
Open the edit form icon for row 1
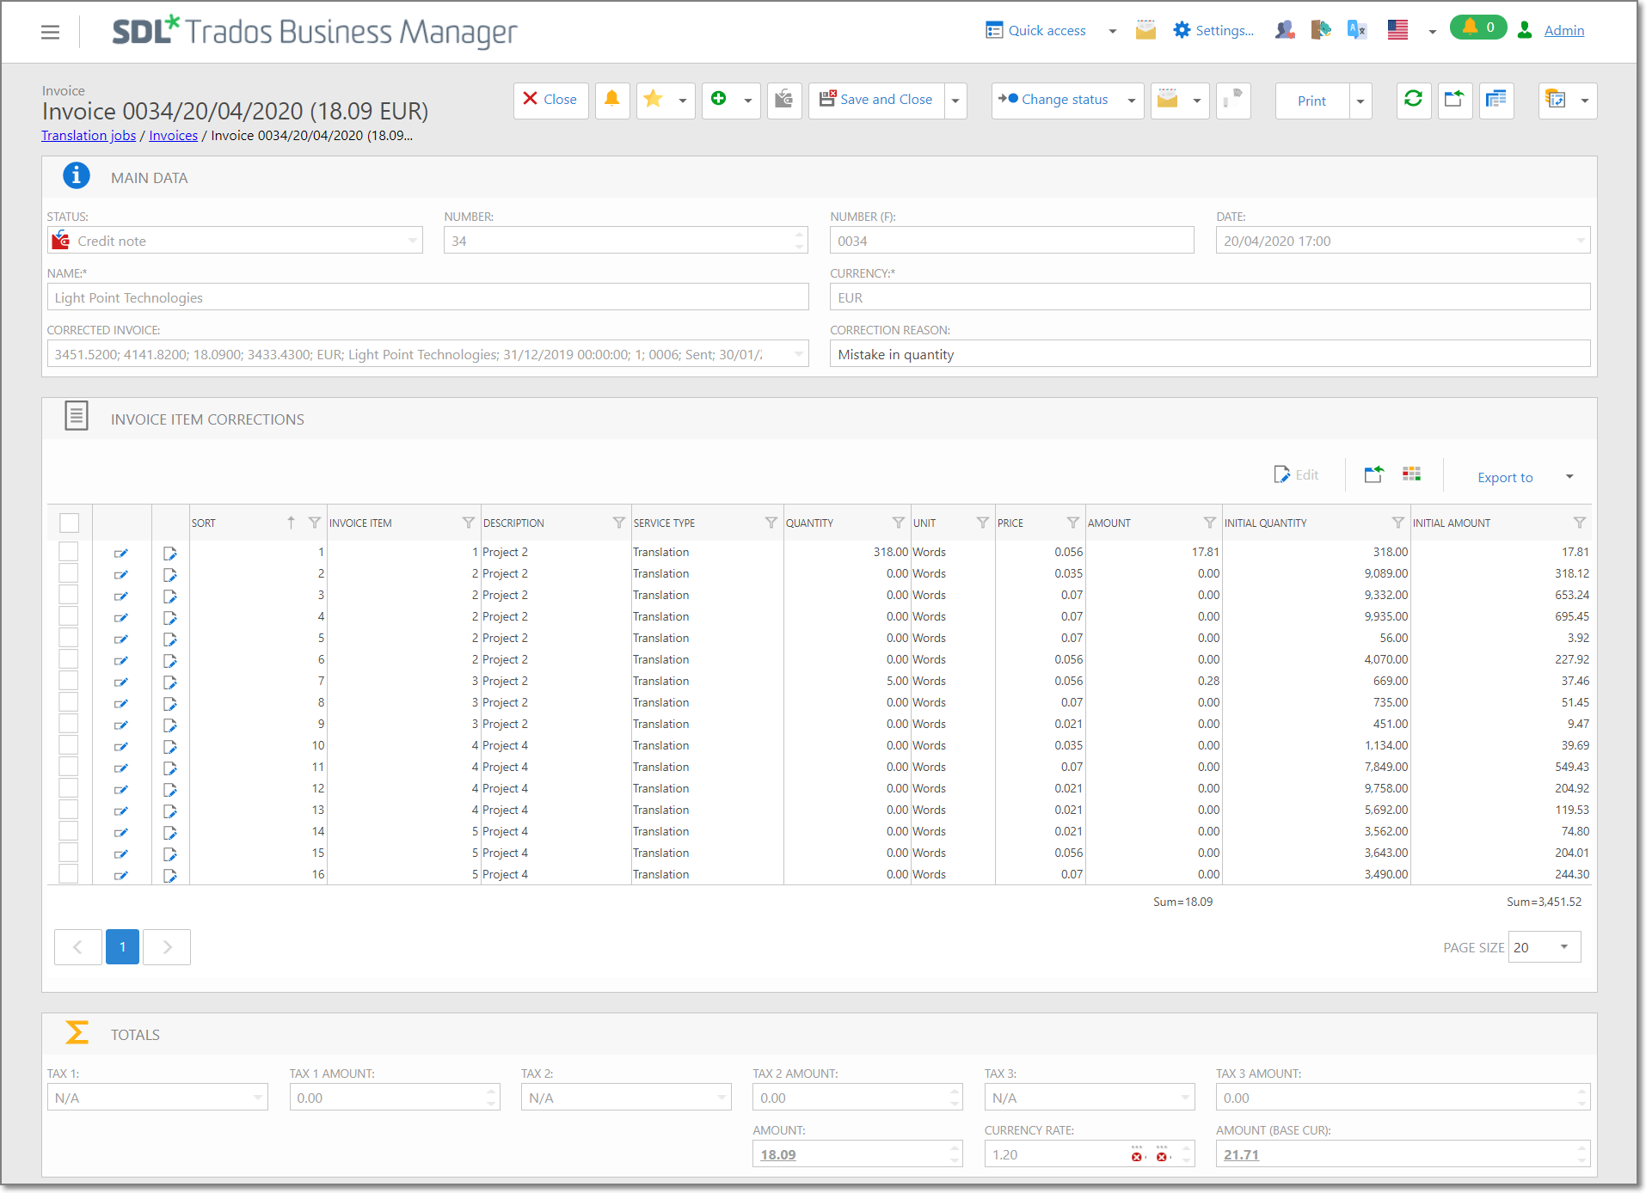170,554
